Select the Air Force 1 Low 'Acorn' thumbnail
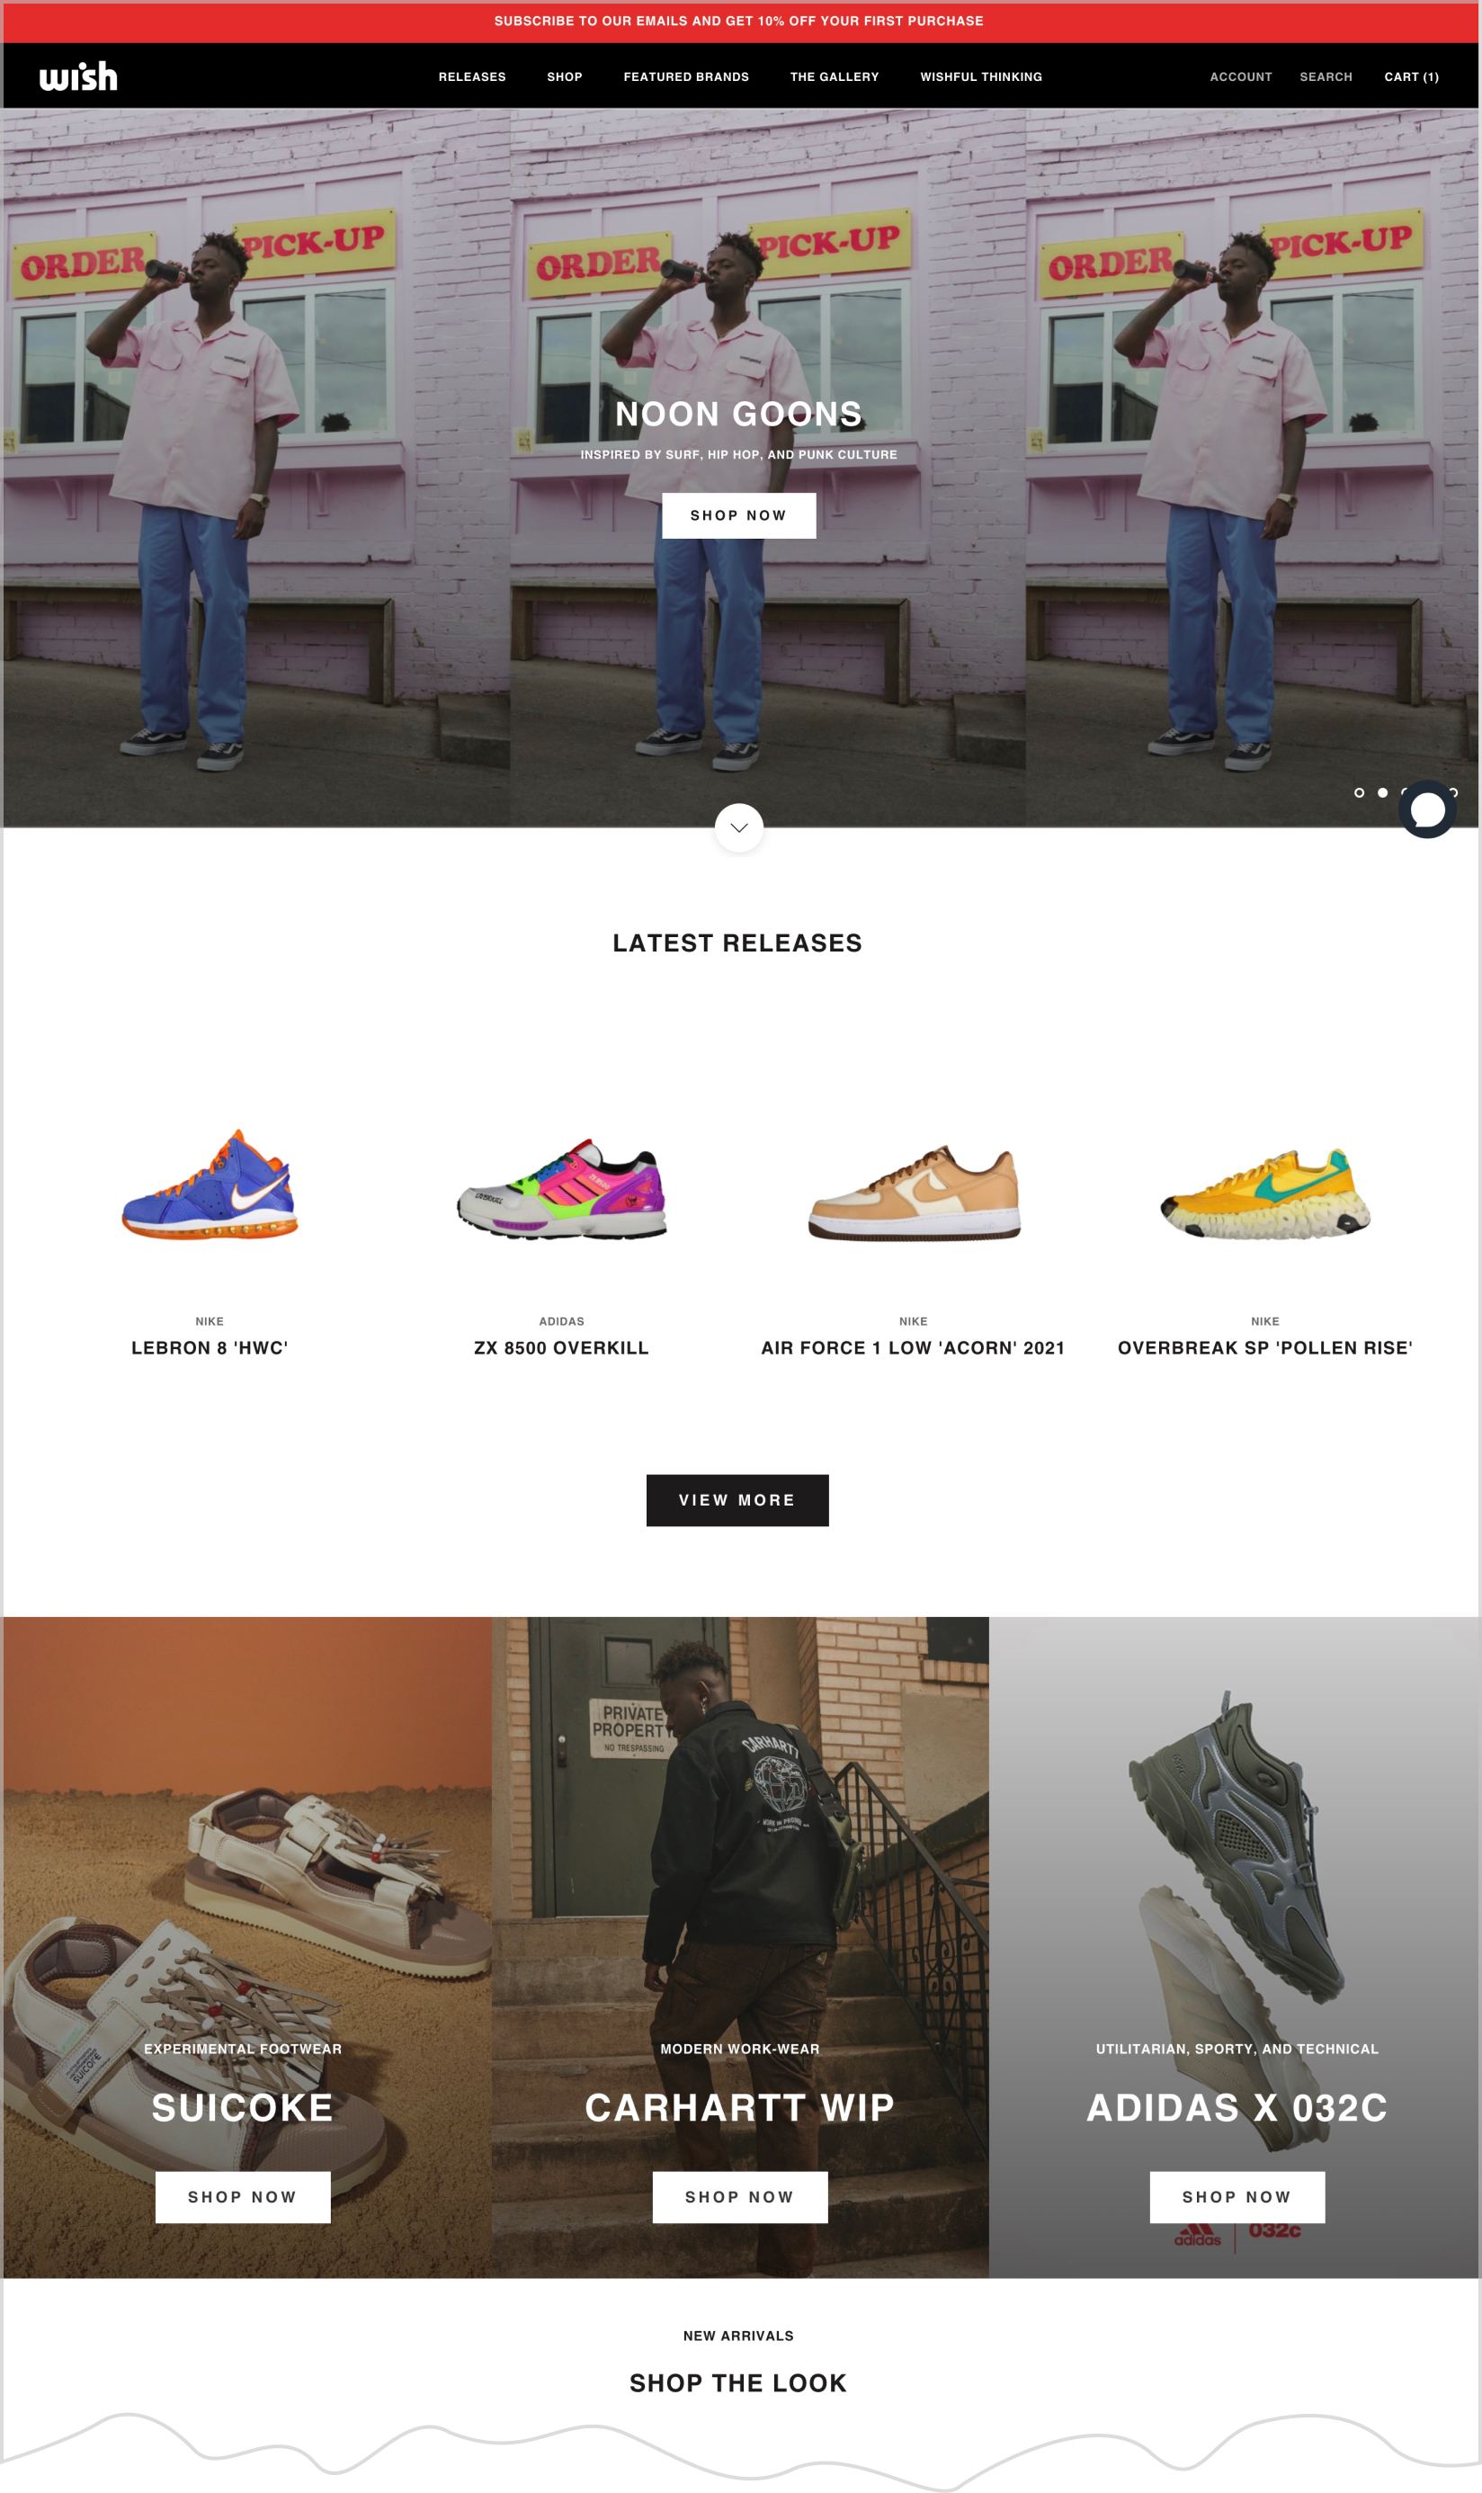Image resolution: width=1482 pixels, height=2493 pixels. click(x=914, y=1193)
